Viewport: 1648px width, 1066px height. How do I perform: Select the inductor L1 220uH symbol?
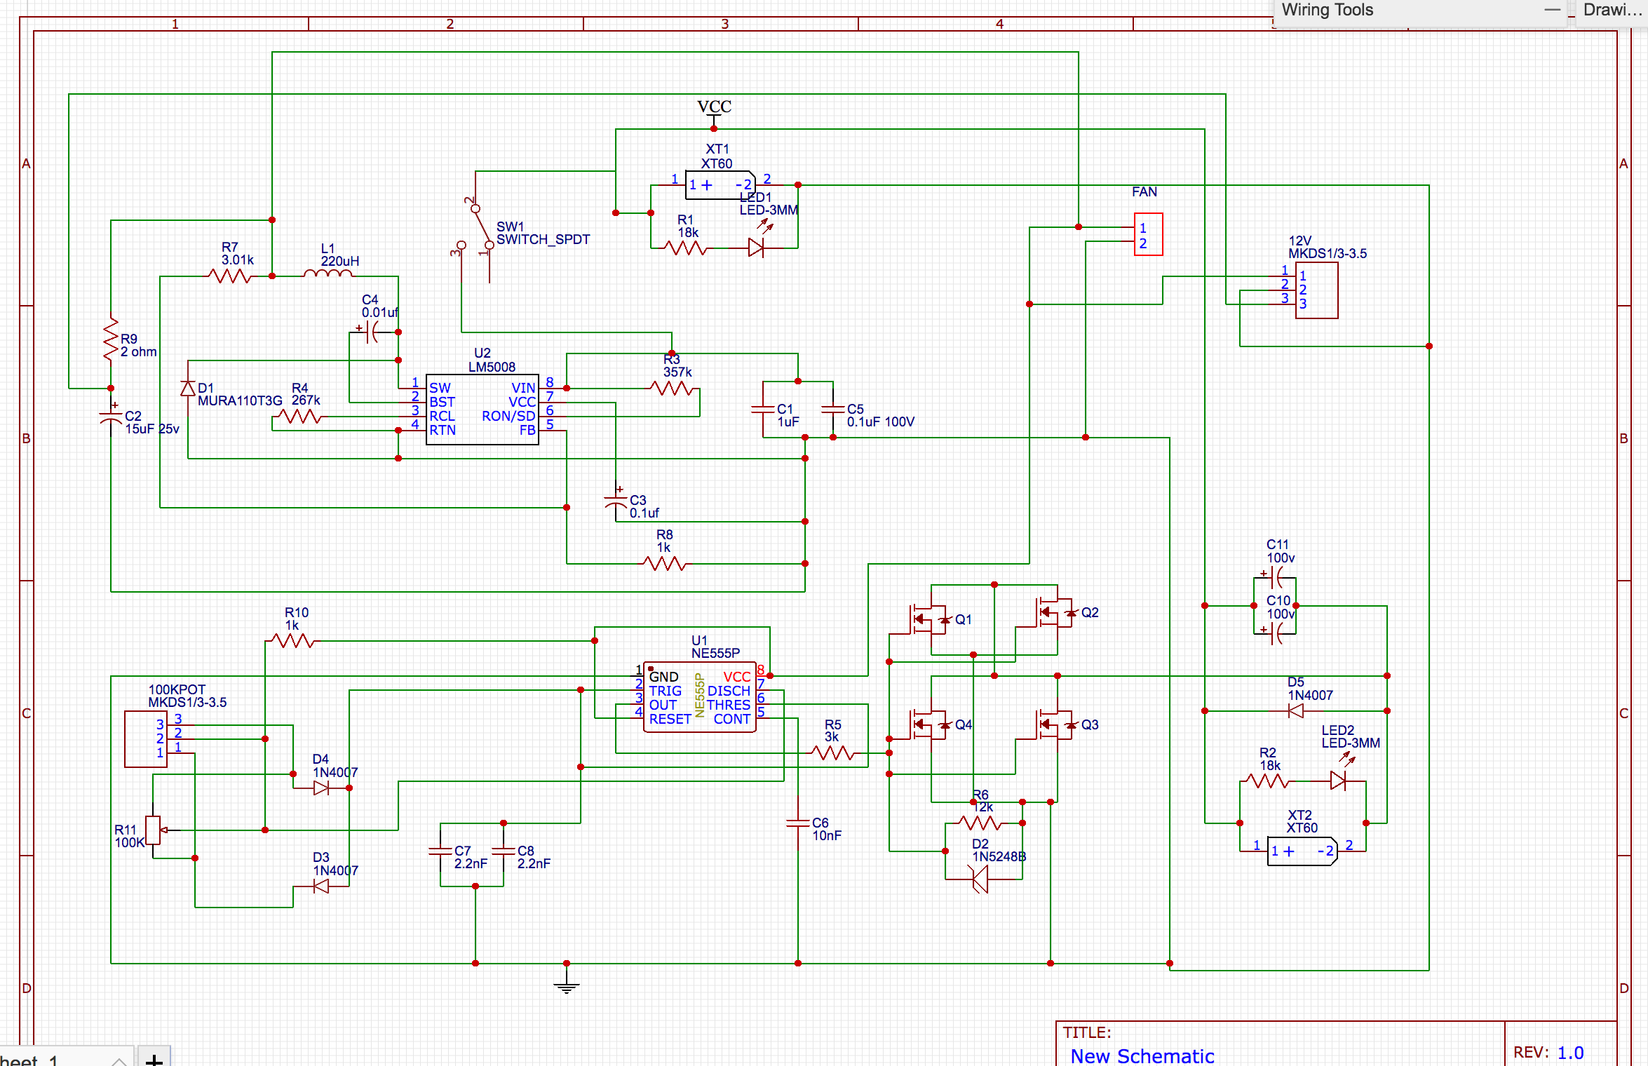pos(330,275)
